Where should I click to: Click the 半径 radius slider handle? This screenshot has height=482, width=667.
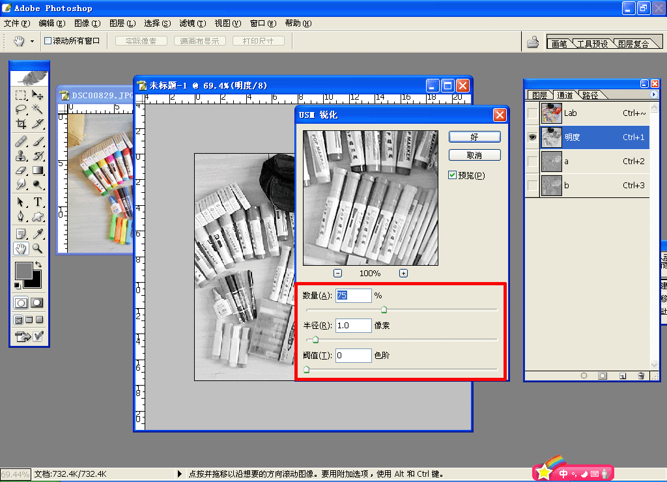tap(315, 339)
